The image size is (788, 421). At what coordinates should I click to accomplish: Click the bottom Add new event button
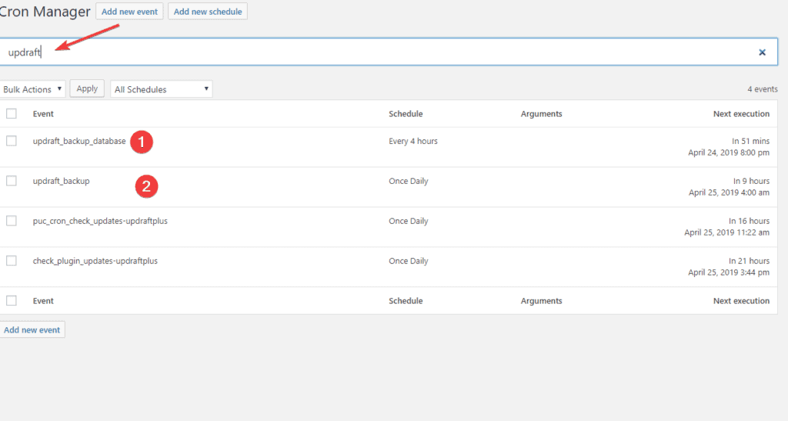(x=32, y=329)
